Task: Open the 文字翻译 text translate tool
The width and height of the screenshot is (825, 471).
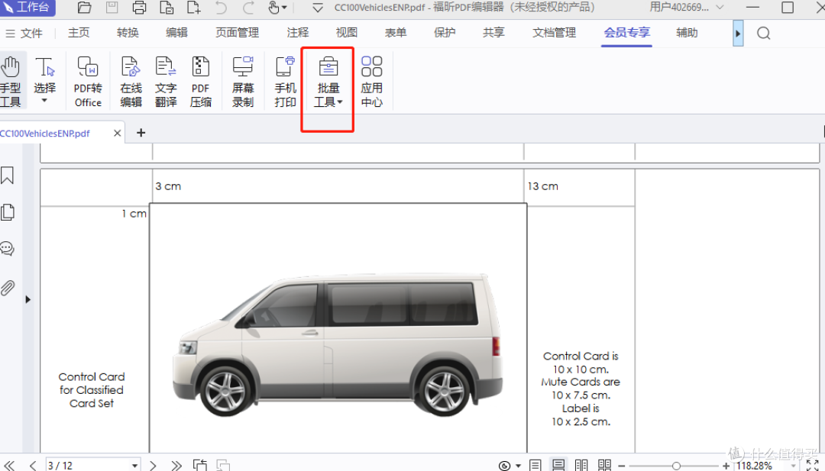Action: point(166,81)
